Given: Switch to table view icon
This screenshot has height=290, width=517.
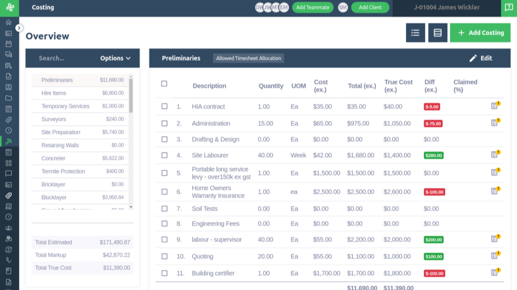Looking at the screenshot, I should point(438,33).
